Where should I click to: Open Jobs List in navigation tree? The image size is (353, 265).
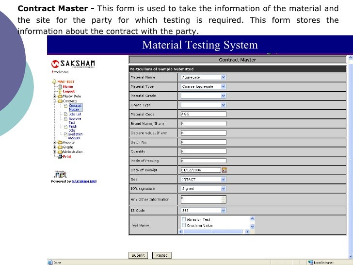pyautogui.click(x=75, y=114)
